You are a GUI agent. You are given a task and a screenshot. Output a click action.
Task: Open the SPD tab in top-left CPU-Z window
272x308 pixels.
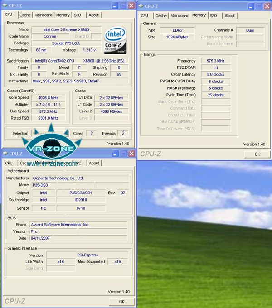[x=77, y=15]
